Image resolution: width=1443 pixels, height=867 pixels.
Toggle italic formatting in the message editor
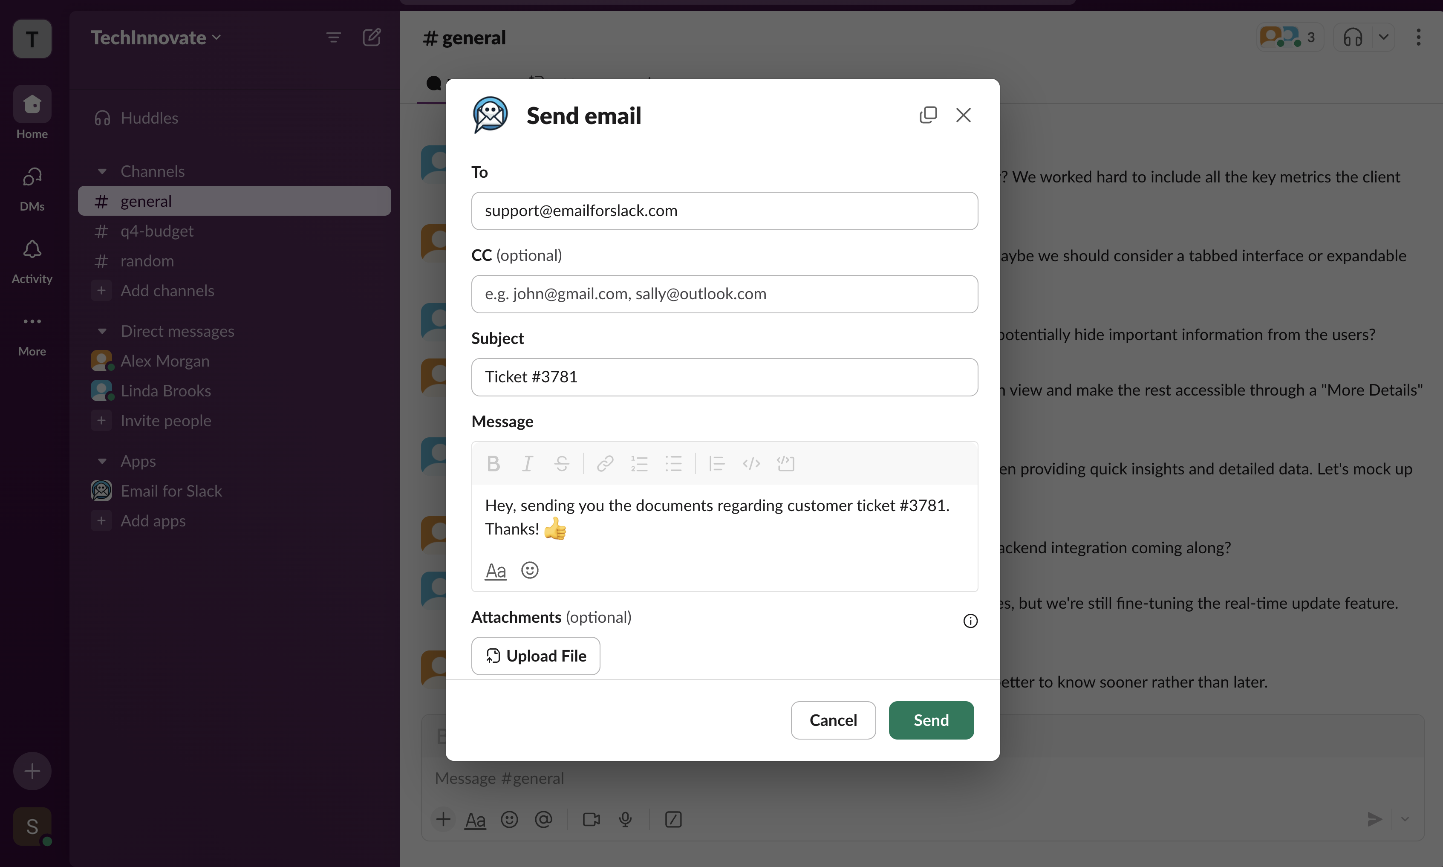[527, 464]
